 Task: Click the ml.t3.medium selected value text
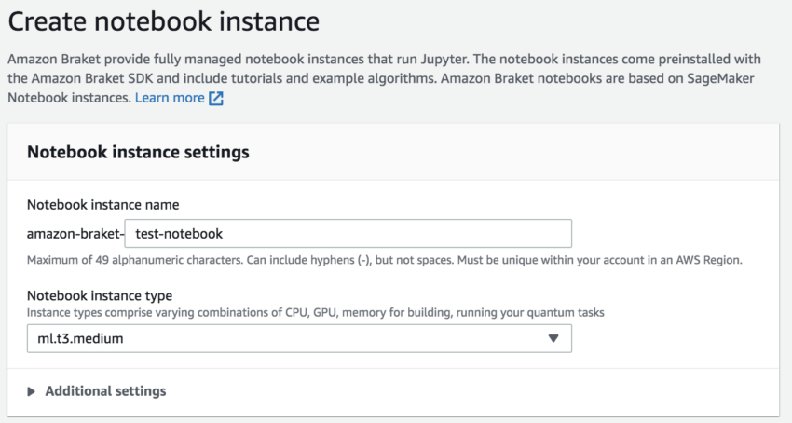(x=80, y=338)
